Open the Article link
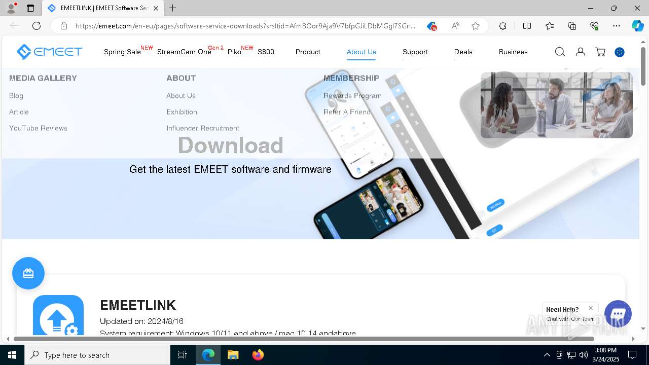This screenshot has height=365, width=649. 19,112
